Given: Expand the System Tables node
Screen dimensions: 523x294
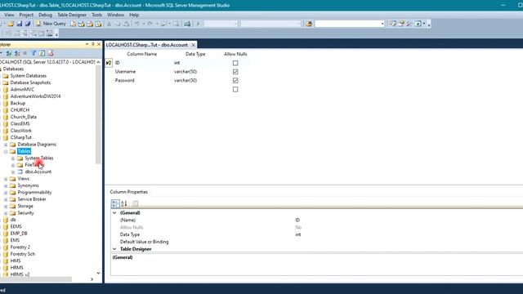Looking at the screenshot, I should click(x=13, y=158).
